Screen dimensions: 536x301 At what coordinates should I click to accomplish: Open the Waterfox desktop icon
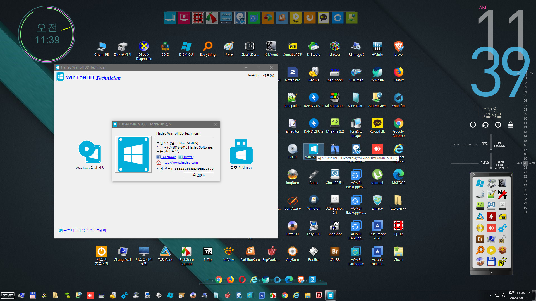coord(398,100)
